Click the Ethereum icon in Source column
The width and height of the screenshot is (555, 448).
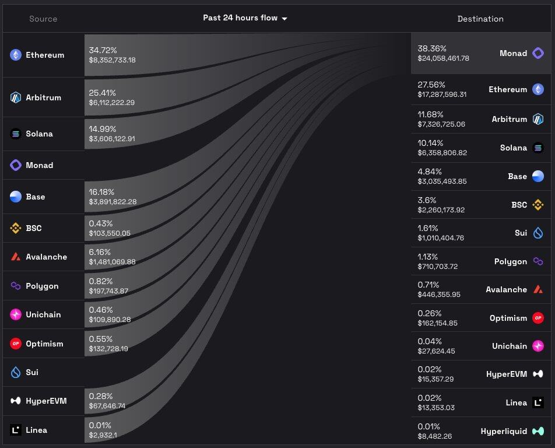coord(16,55)
